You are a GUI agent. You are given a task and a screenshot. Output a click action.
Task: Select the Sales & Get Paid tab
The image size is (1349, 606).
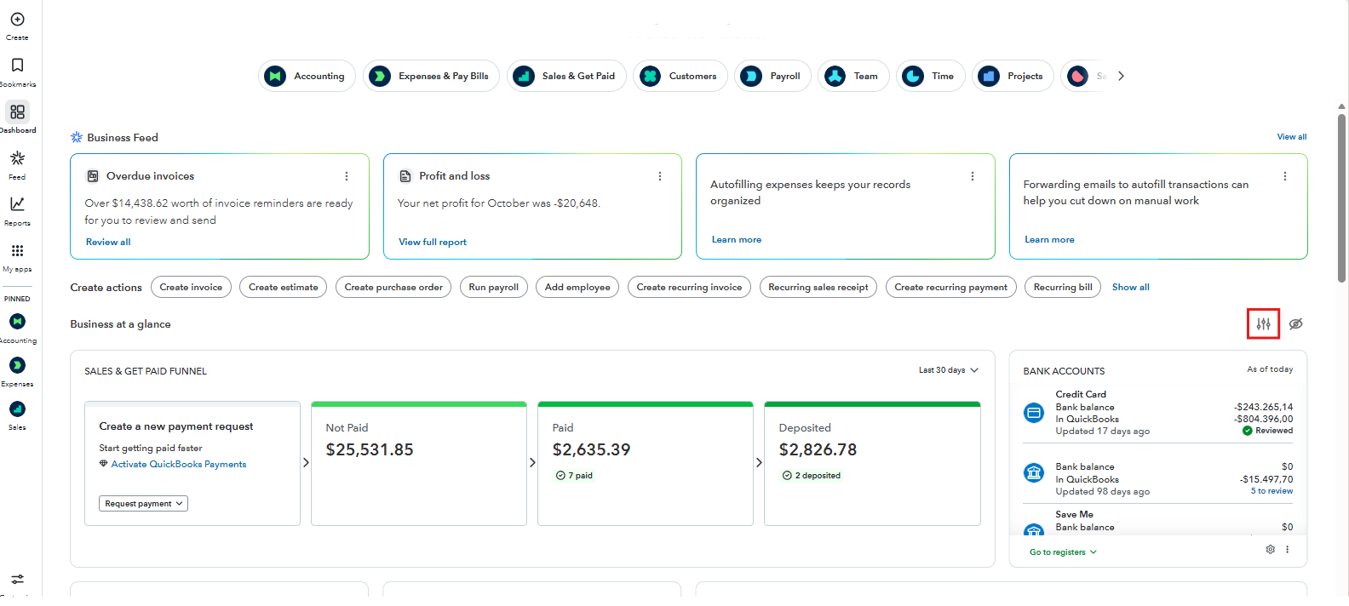coord(566,76)
